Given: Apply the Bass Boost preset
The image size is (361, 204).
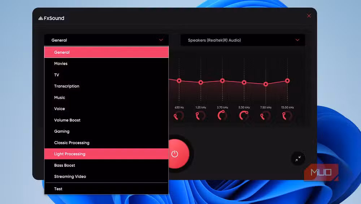Looking at the screenshot, I should pos(106,165).
